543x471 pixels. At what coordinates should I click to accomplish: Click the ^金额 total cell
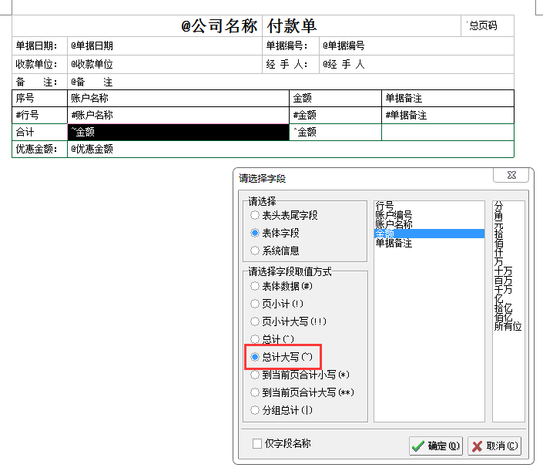pos(335,132)
